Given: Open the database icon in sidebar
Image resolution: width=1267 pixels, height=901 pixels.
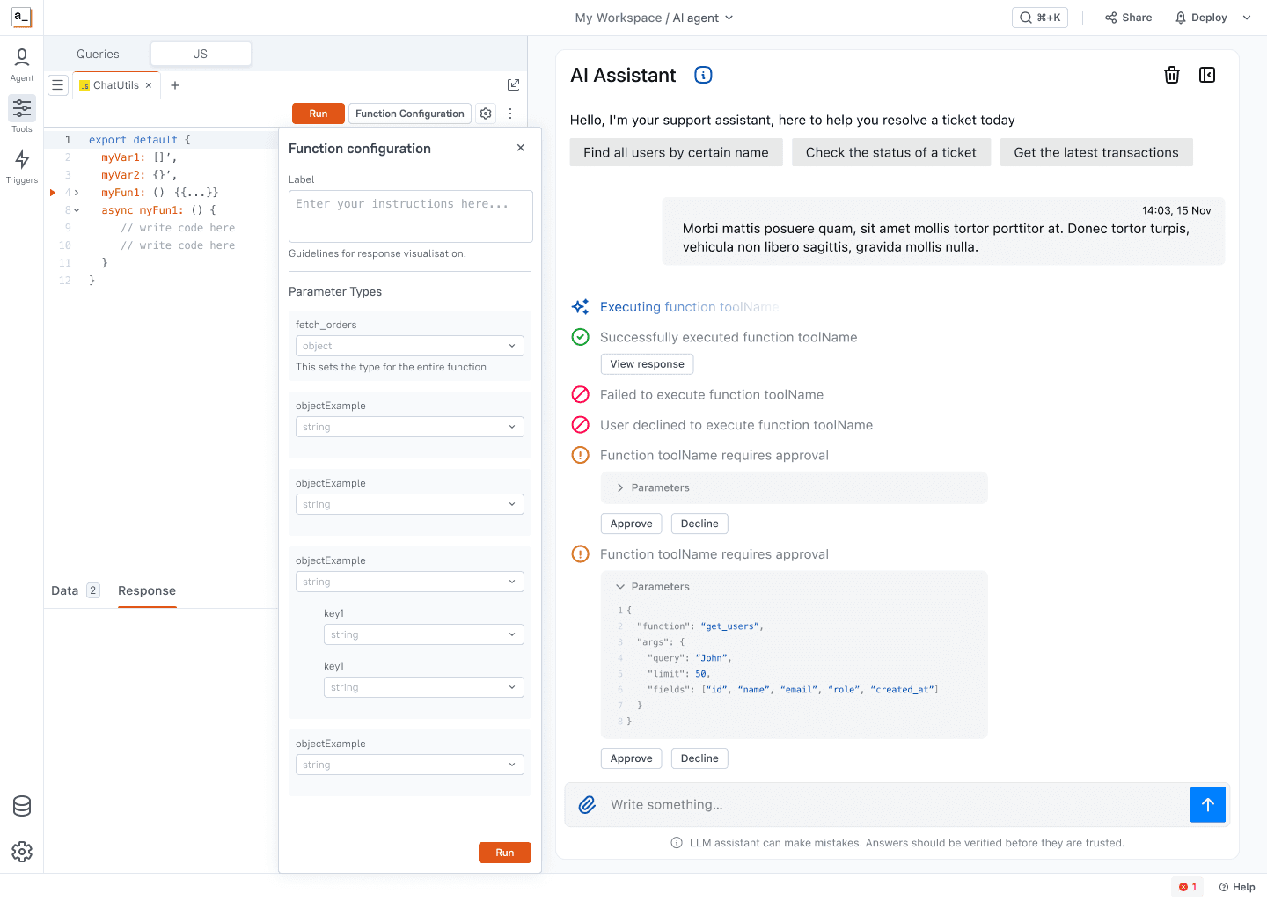Looking at the screenshot, I should pos(22,806).
